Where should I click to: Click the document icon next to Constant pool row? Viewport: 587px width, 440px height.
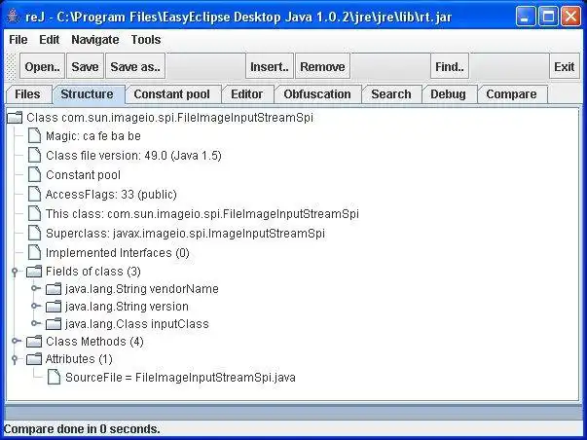34,174
